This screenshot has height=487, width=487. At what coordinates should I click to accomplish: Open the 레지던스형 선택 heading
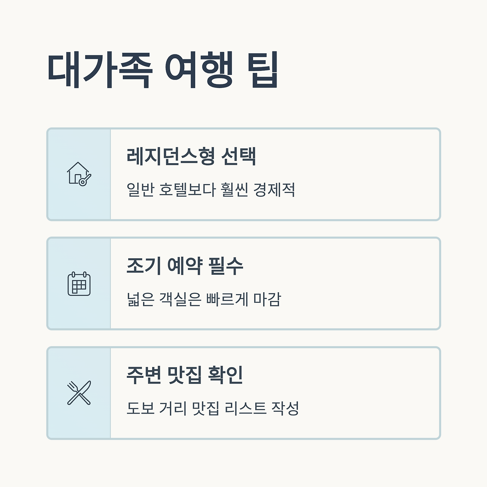[x=191, y=156]
